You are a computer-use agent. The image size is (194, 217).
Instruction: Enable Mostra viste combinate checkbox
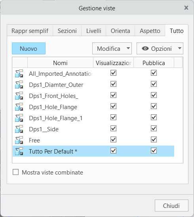pos(15,172)
